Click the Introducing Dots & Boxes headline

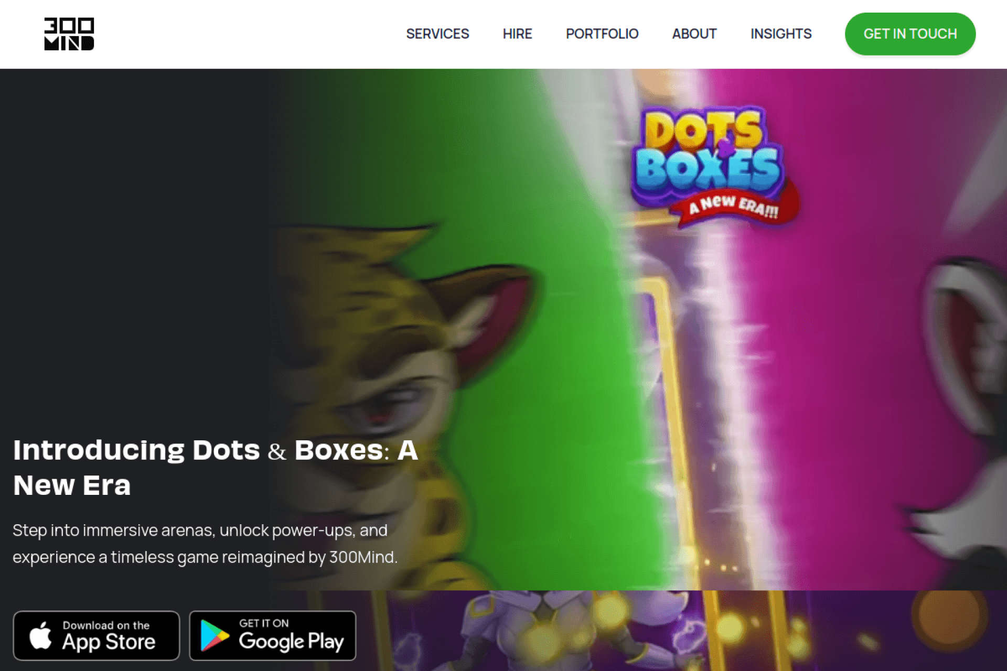coord(215,468)
